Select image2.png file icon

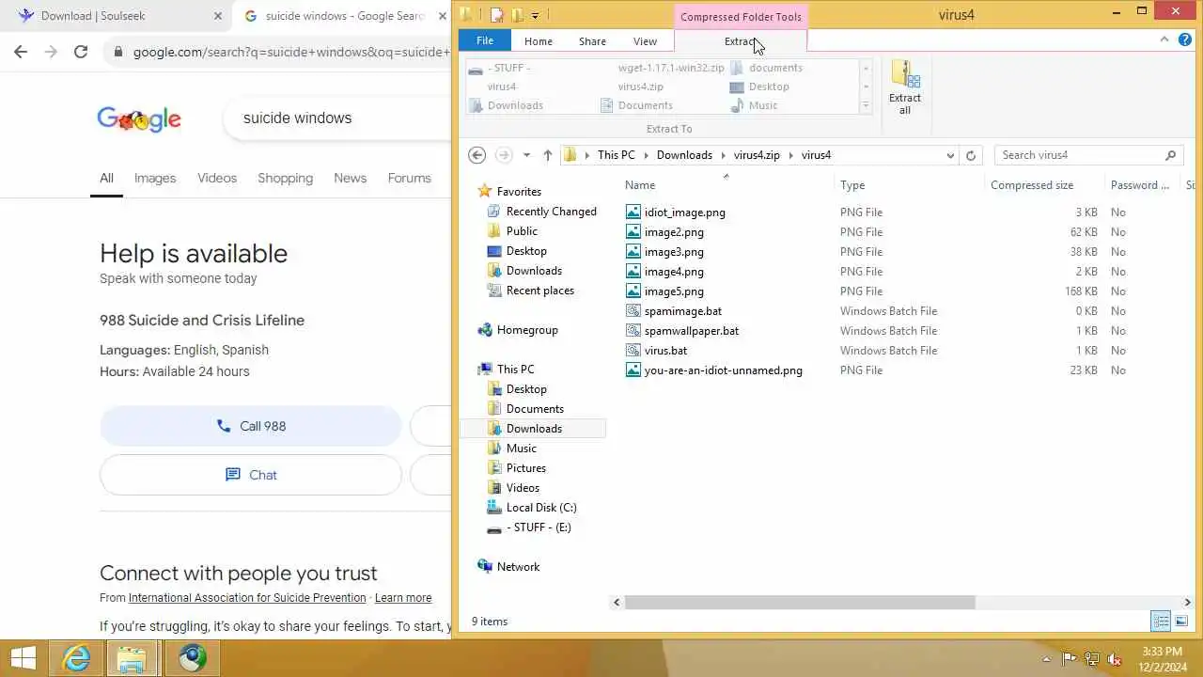coord(633,232)
